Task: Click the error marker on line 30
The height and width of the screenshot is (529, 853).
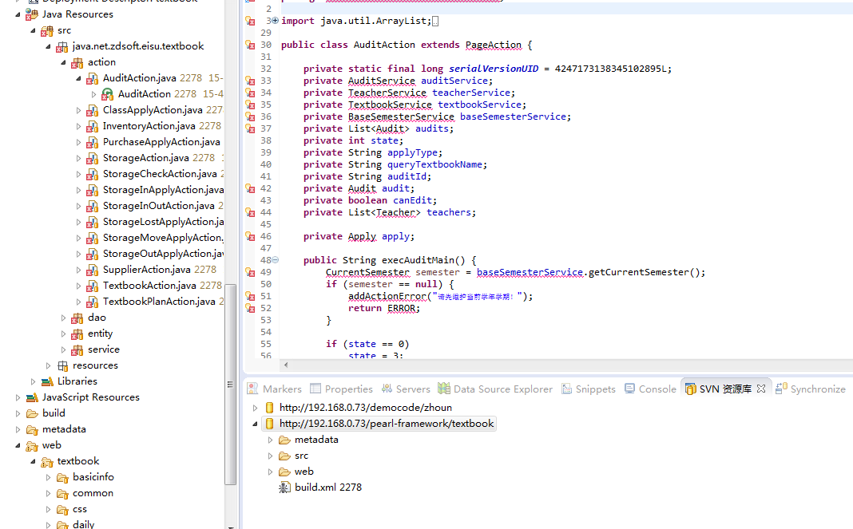Action: point(250,45)
